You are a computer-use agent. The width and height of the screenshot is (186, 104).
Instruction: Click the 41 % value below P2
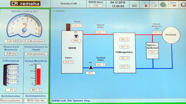pyautogui.click(x=90, y=73)
